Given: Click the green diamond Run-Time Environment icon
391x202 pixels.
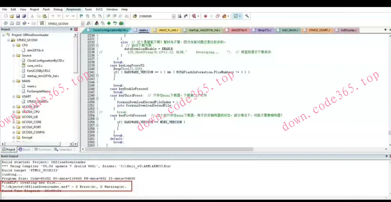Looking at the screenshot, I should (109, 23).
